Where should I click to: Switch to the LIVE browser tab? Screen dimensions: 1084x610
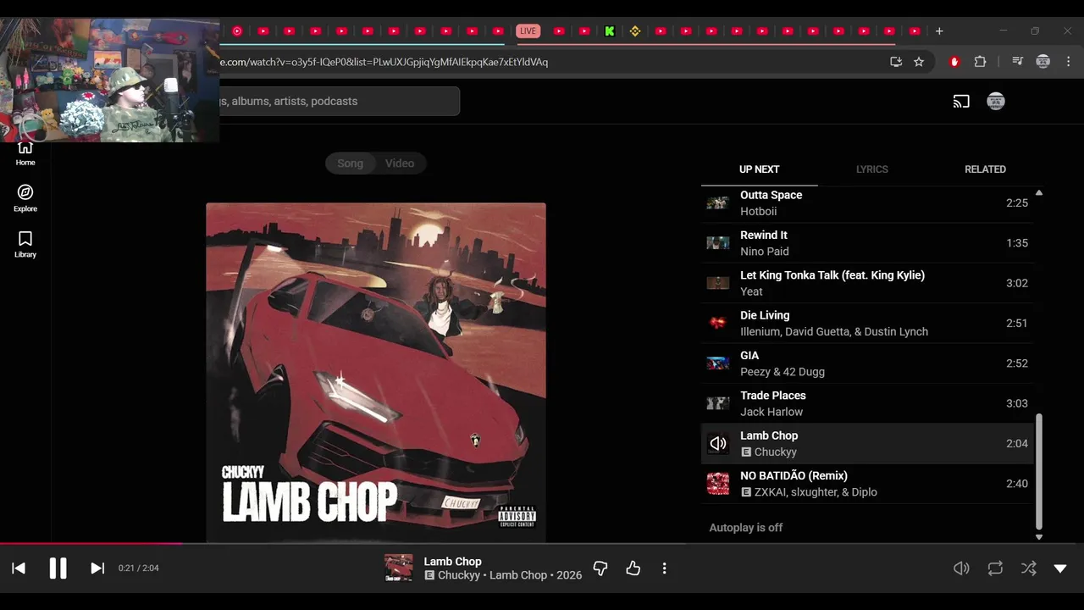[528, 31]
